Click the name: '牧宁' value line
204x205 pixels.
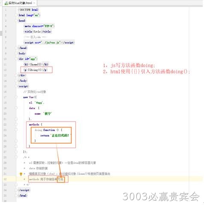tap(43, 113)
